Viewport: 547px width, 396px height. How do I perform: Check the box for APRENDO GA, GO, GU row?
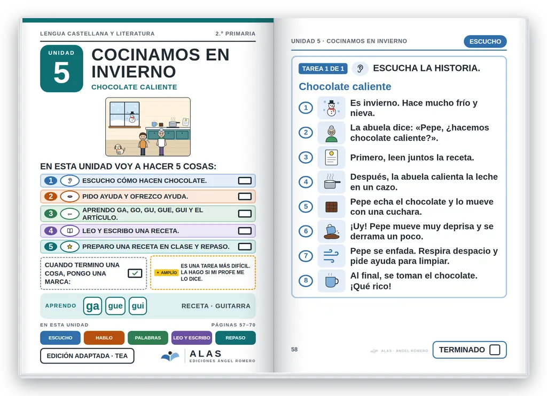tap(245, 214)
